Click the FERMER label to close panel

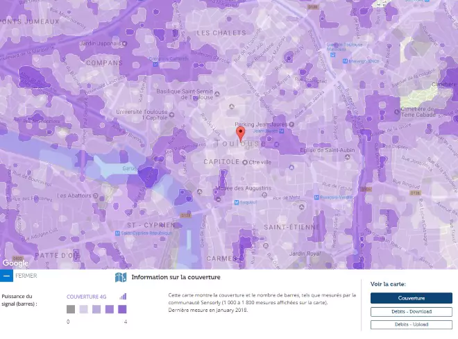click(26, 276)
